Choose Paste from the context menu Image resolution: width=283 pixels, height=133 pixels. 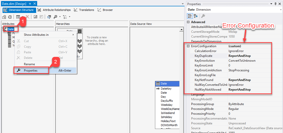pyautogui.click(x=46, y=52)
